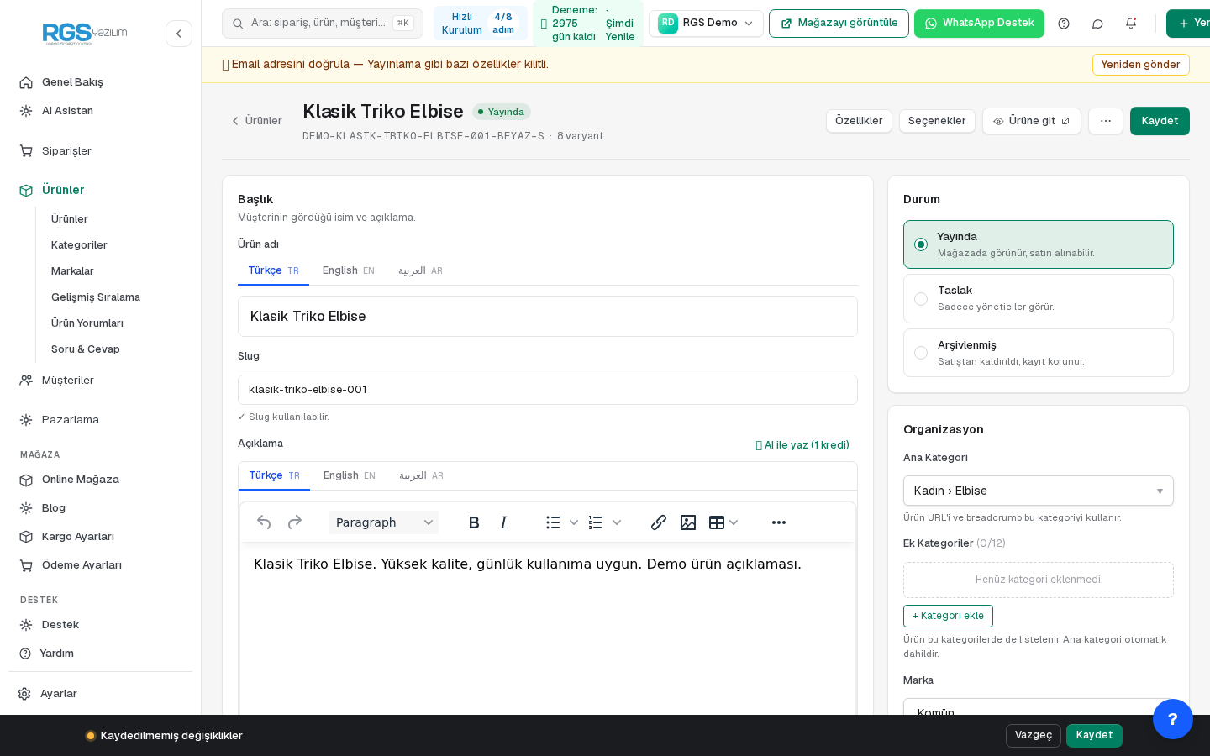1210x756 pixels.
Task: Toggle bold formatting in the editor
Action: [474, 522]
